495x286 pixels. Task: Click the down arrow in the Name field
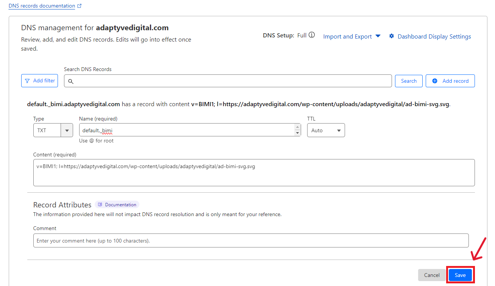[x=297, y=133]
